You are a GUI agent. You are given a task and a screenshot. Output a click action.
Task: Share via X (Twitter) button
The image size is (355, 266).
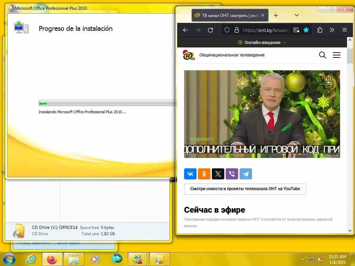pos(218,174)
